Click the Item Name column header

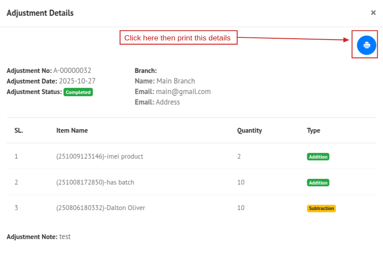(x=72, y=131)
